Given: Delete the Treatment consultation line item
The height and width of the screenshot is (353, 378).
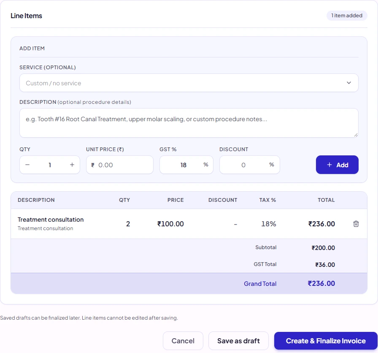Looking at the screenshot, I should [356, 224].
